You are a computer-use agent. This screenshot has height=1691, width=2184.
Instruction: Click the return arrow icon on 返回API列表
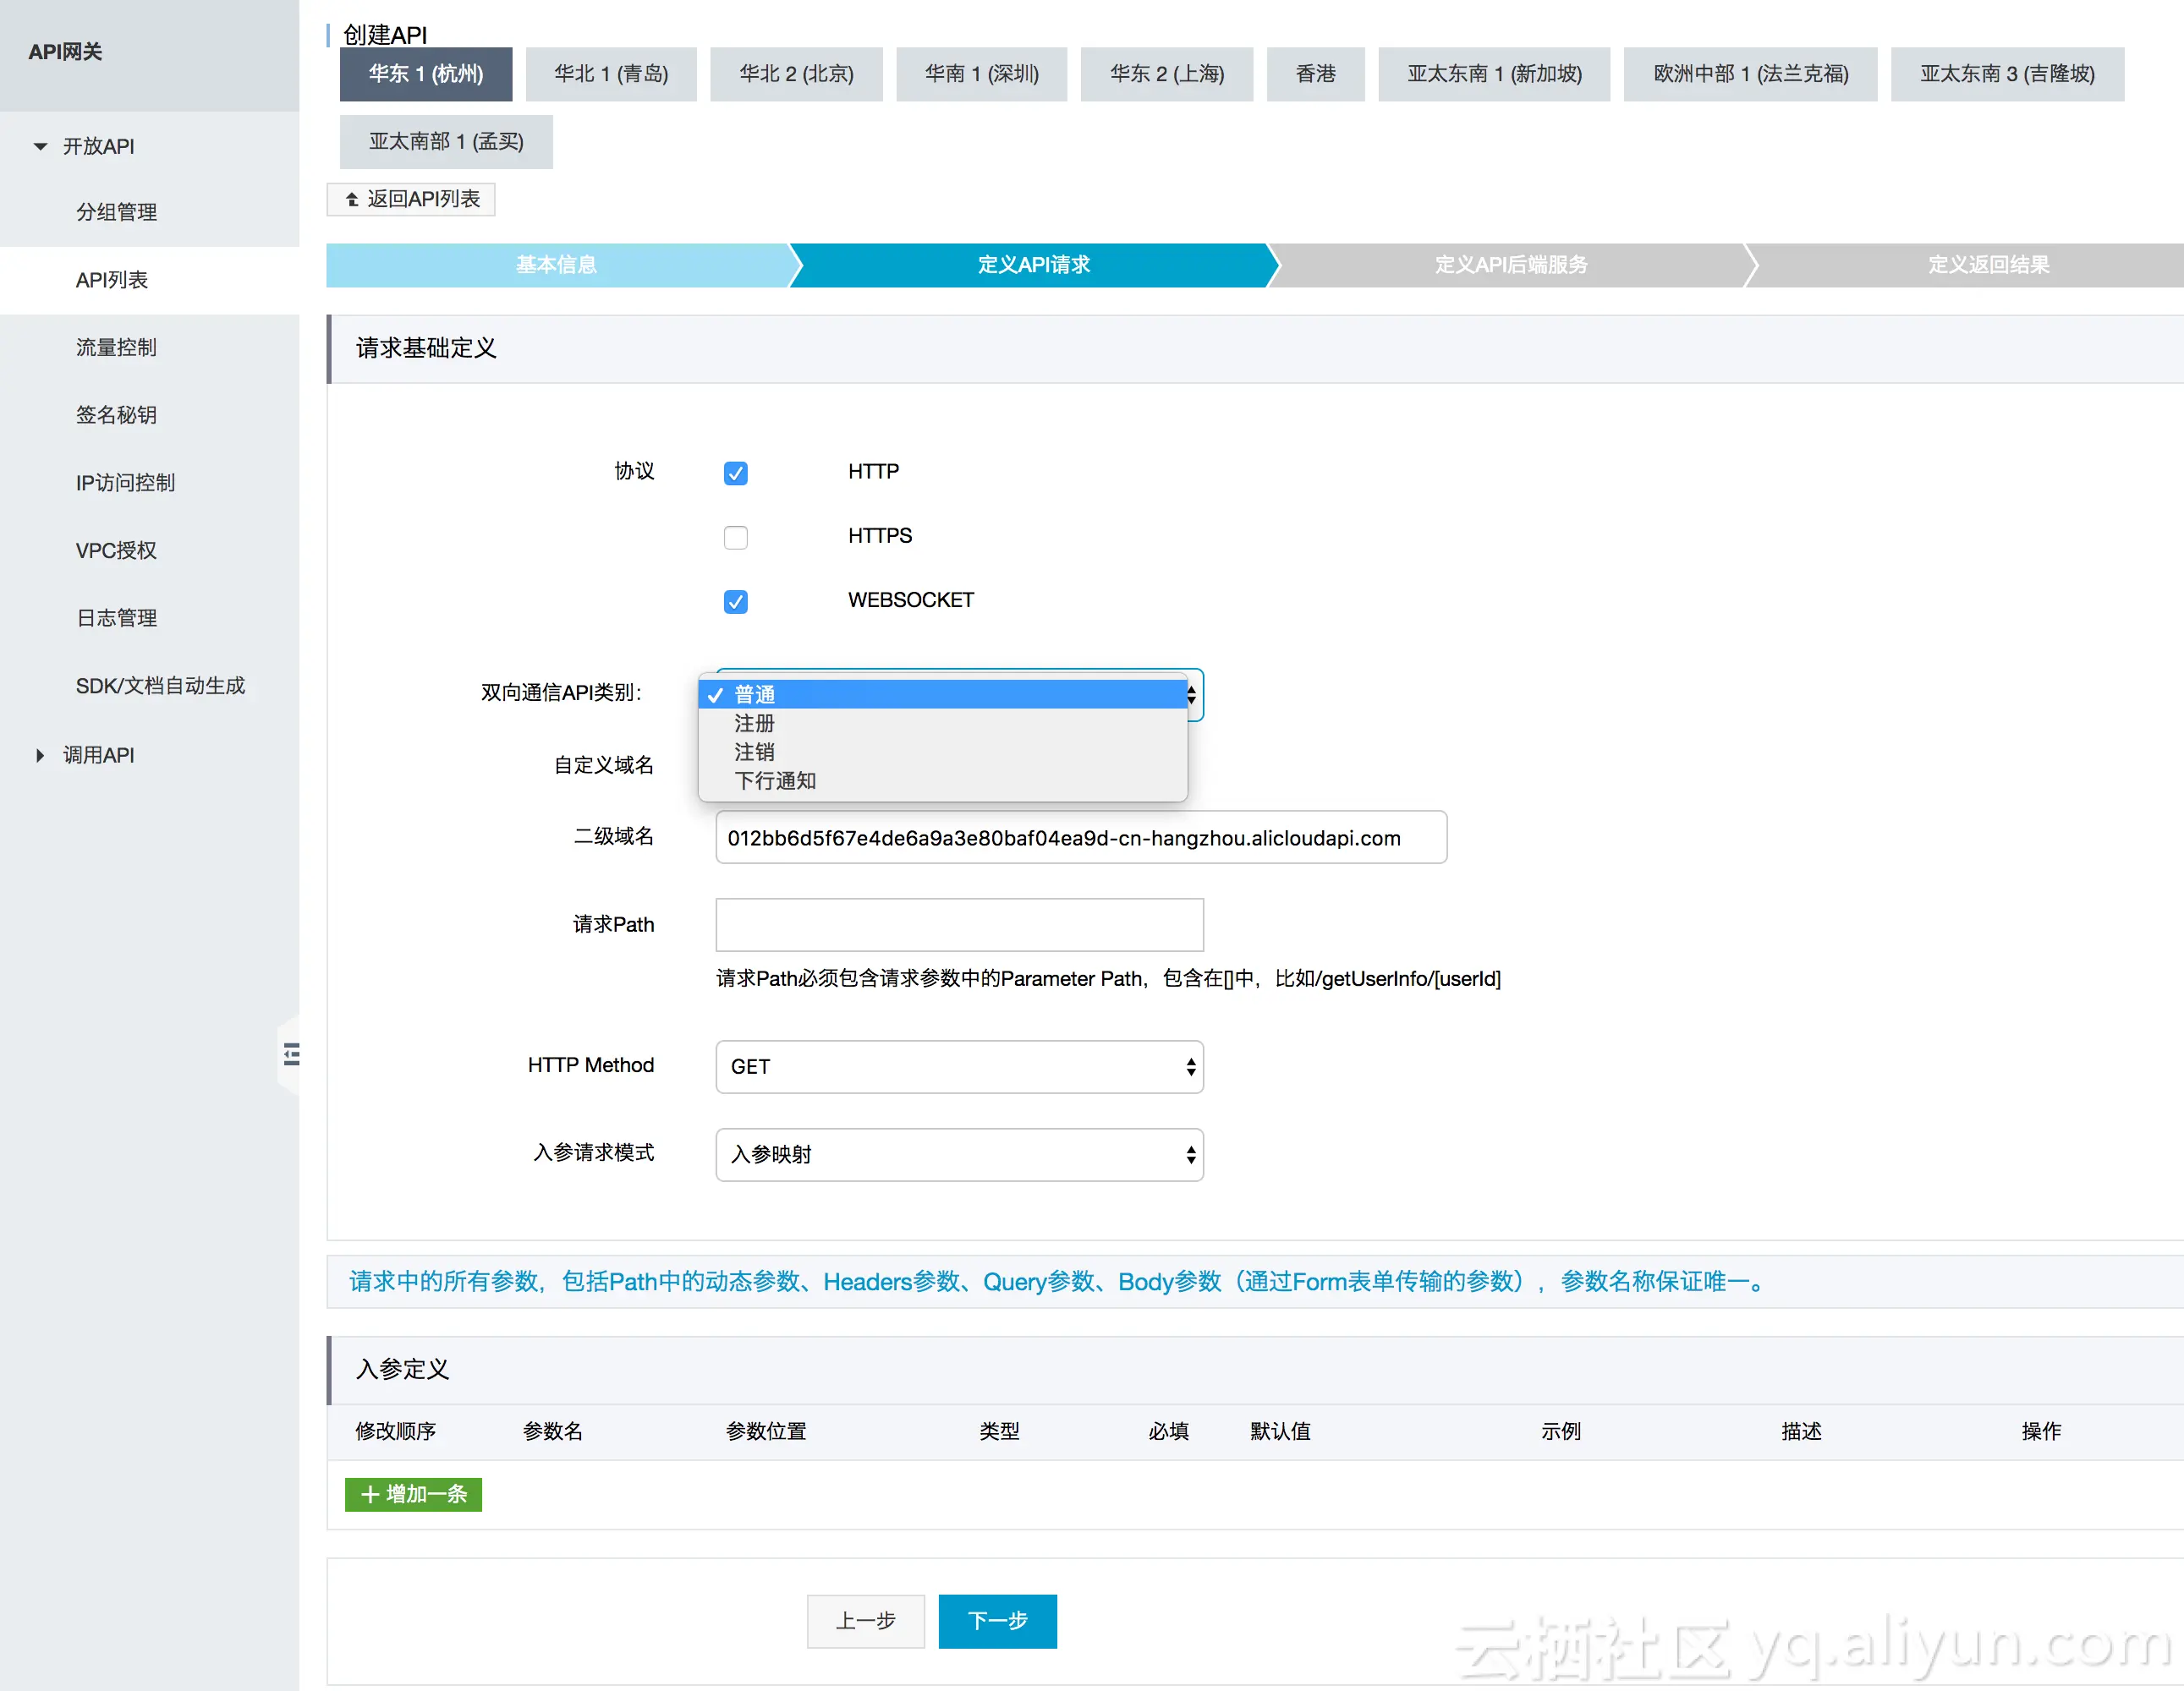(352, 199)
